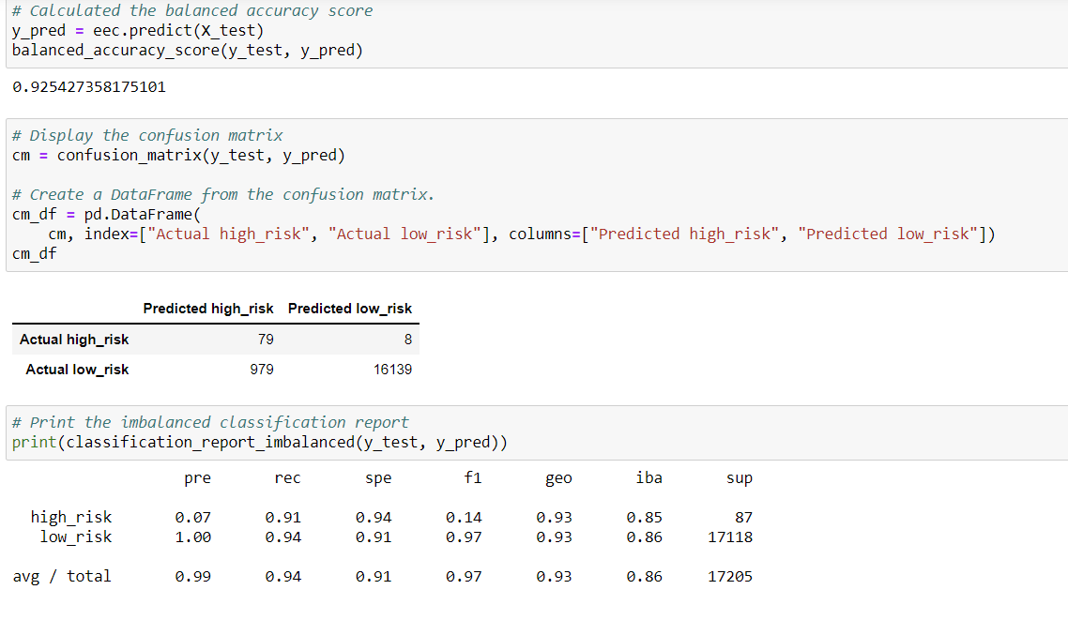The width and height of the screenshot is (1068, 620).
Task: Click the low_risk precision value 1.00
Action: coord(192,537)
